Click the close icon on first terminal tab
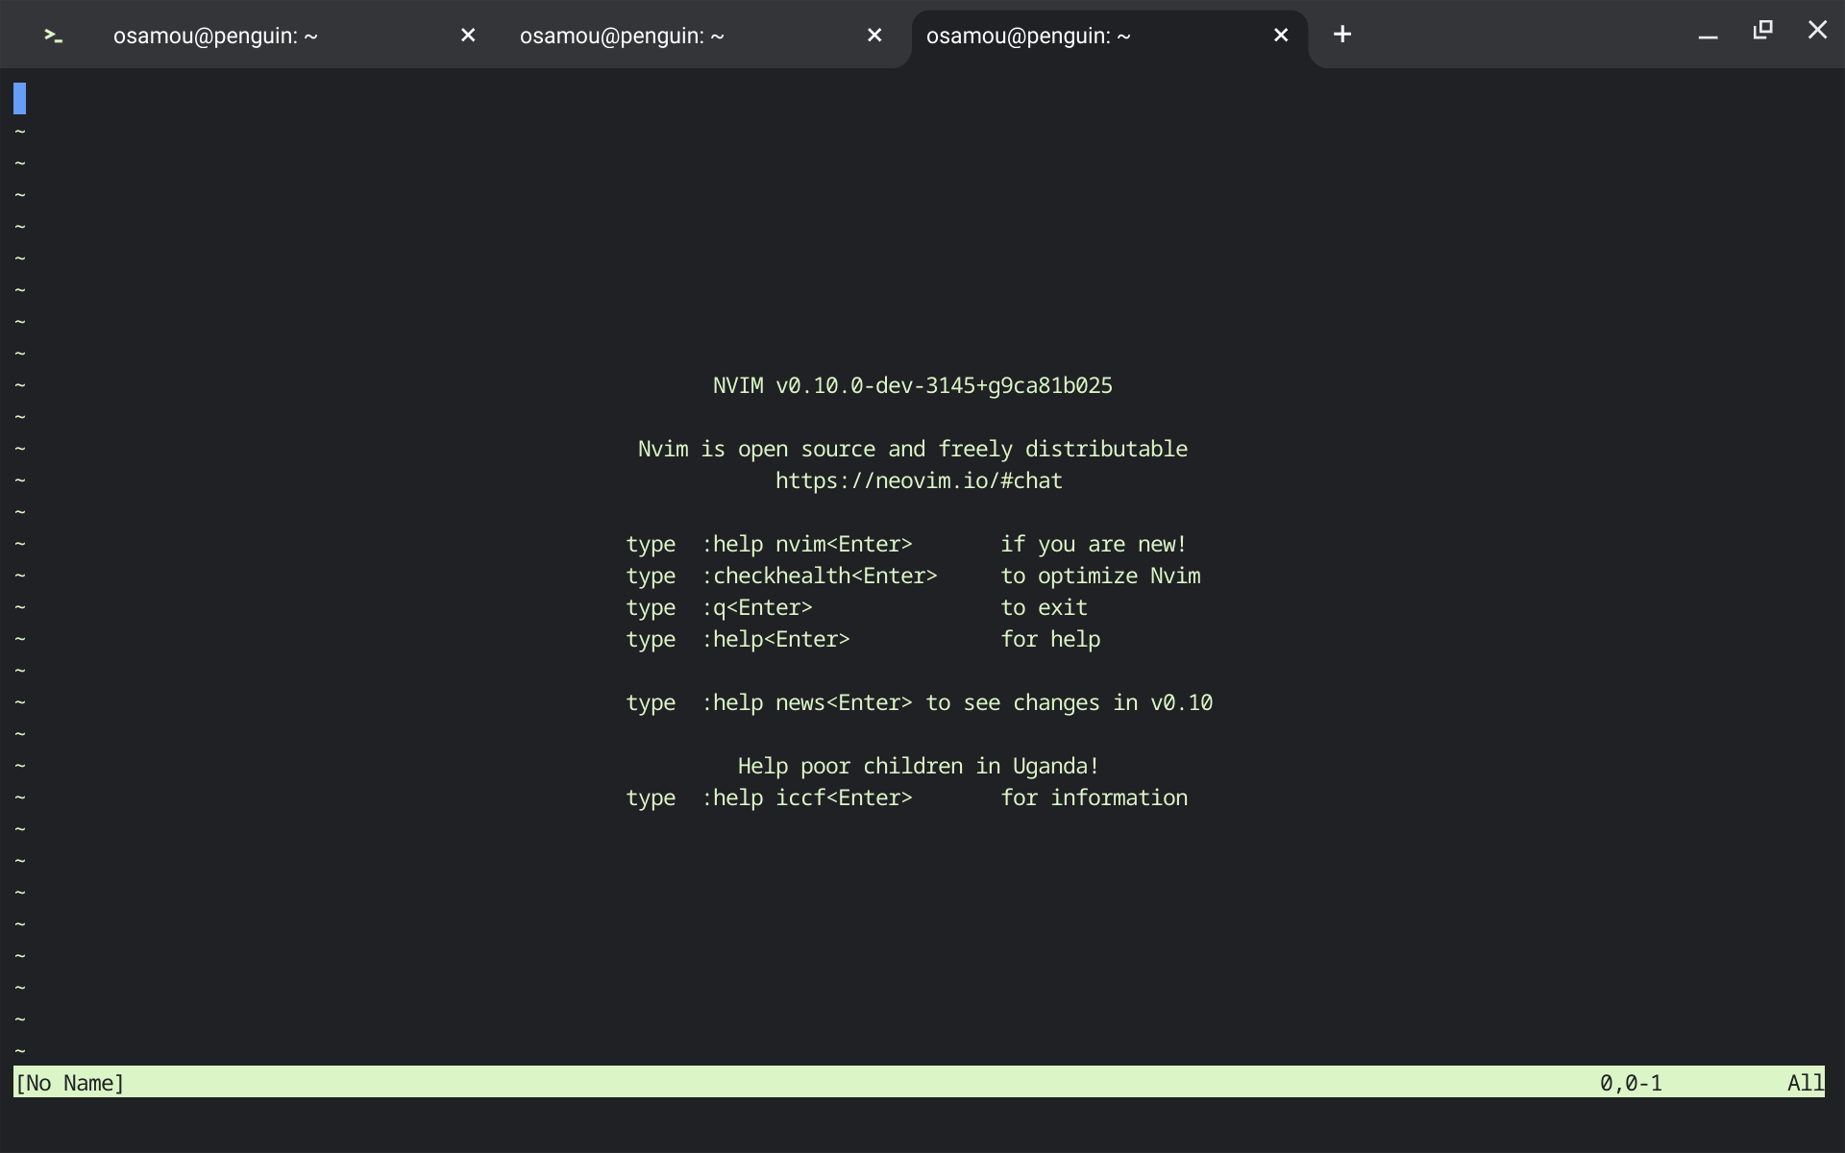The width and height of the screenshot is (1845, 1153). [x=468, y=35]
